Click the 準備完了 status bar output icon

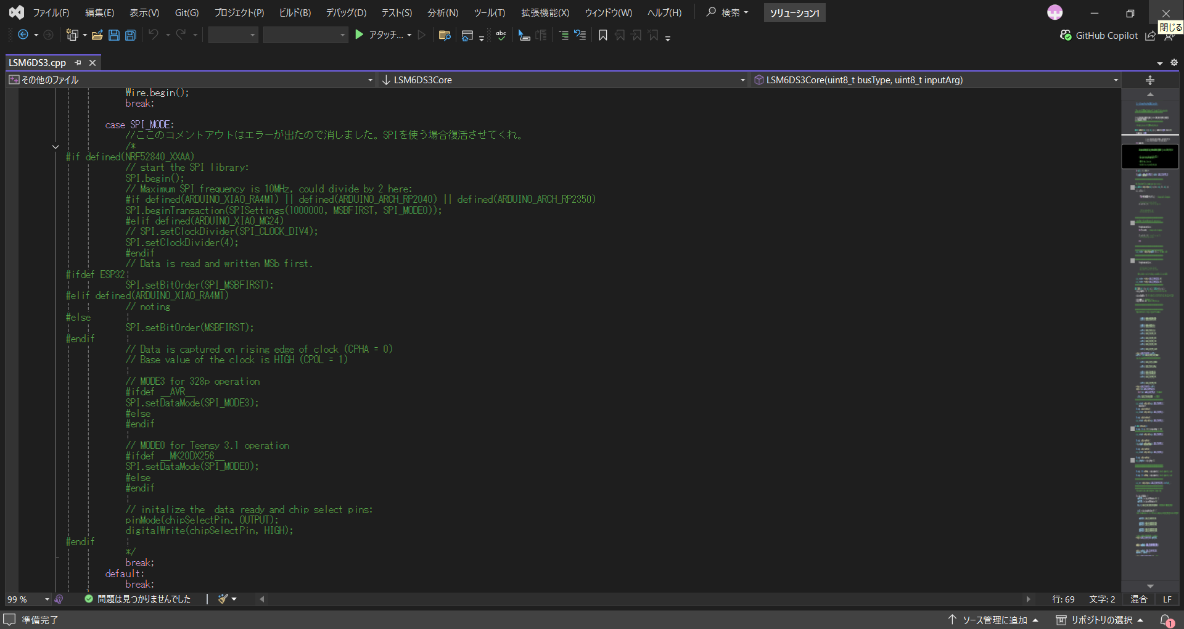point(9,620)
